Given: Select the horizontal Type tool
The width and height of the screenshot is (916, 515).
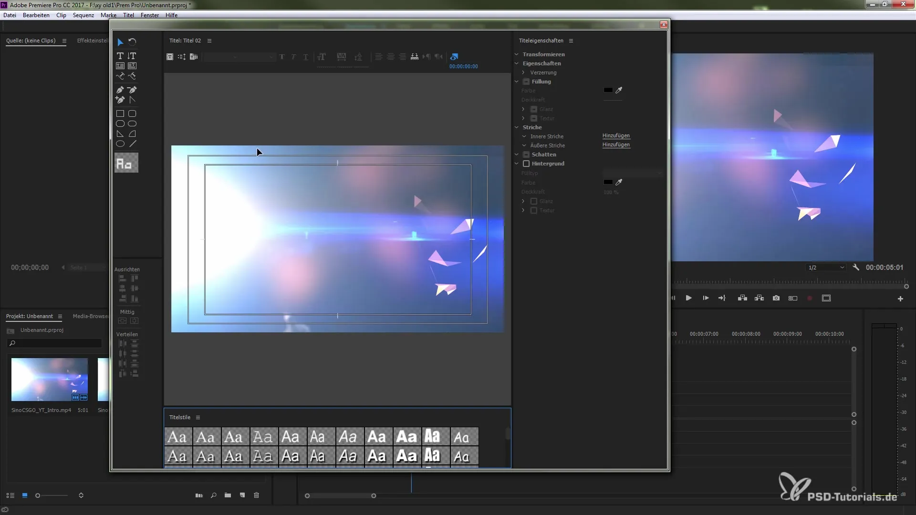Looking at the screenshot, I should pyautogui.click(x=120, y=56).
